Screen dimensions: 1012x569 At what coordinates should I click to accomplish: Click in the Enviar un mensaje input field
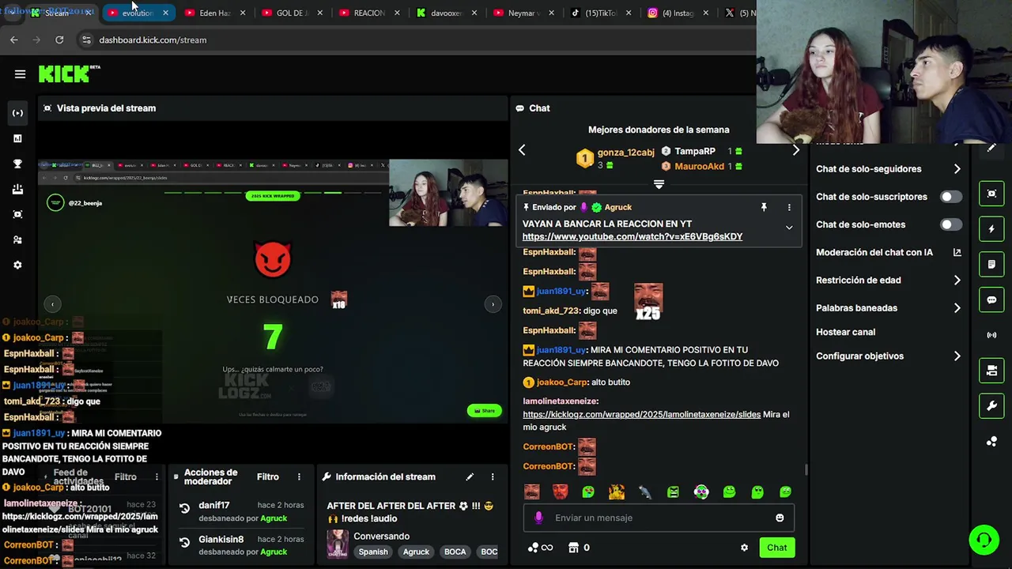click(659, 518)
